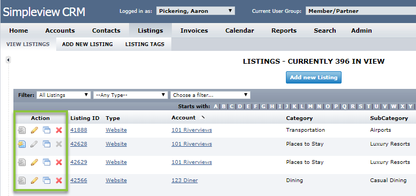This screenshot has width=416, height=196.
Task: Click pencil edit icon for listing 41888
Action: (x=34, y=130)
